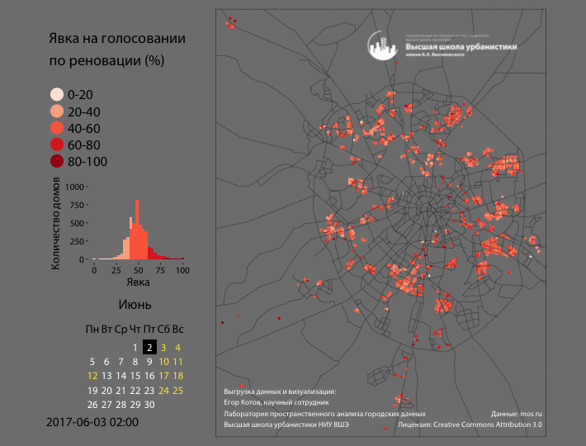Click the 'Чт' weekday header

pyautogui.click(x=135, y=329)
